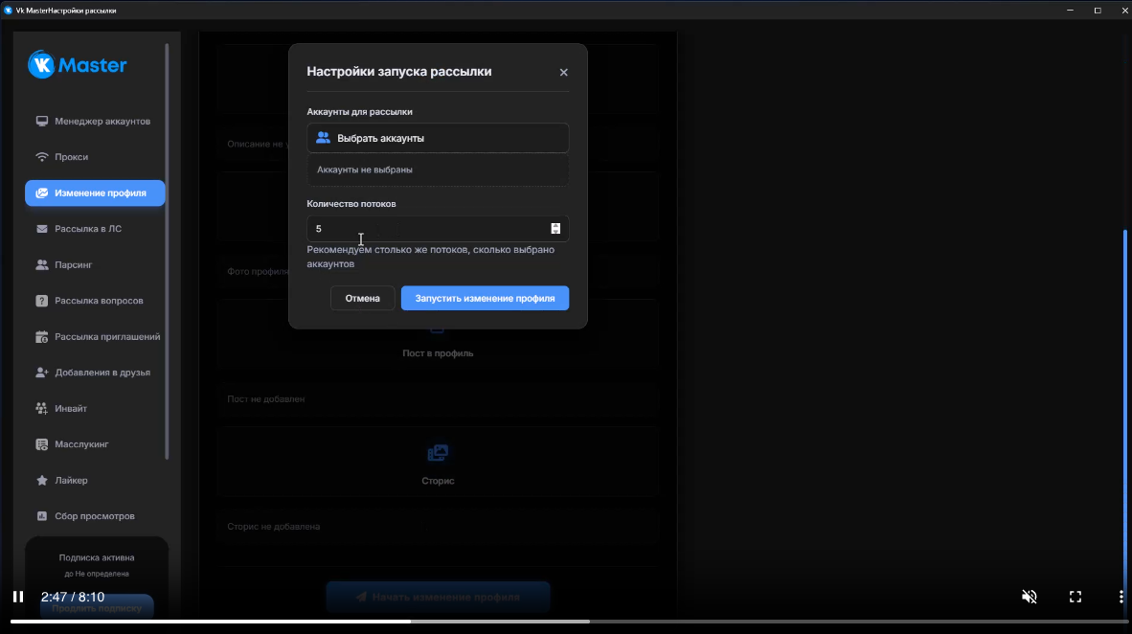Image resolution: width=1132 pixels, height=634 pixels.
Task: Click Запустить изменение профиля button
Action: [485, 298]
